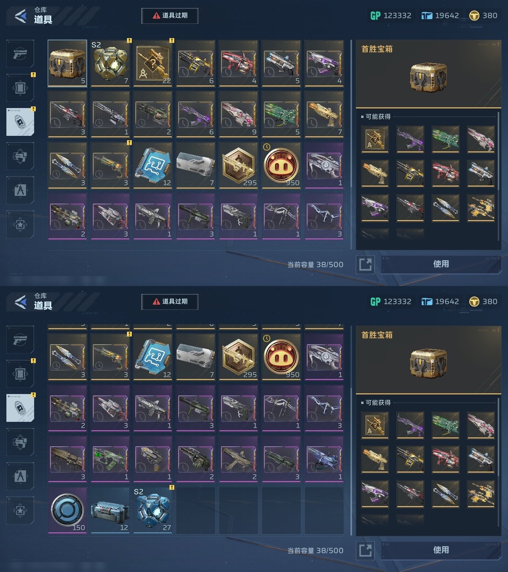This screenshot has height=572, width=508.
Task: Open the compass blueprint tab in the upper sidebar
Action: point(20,190)
